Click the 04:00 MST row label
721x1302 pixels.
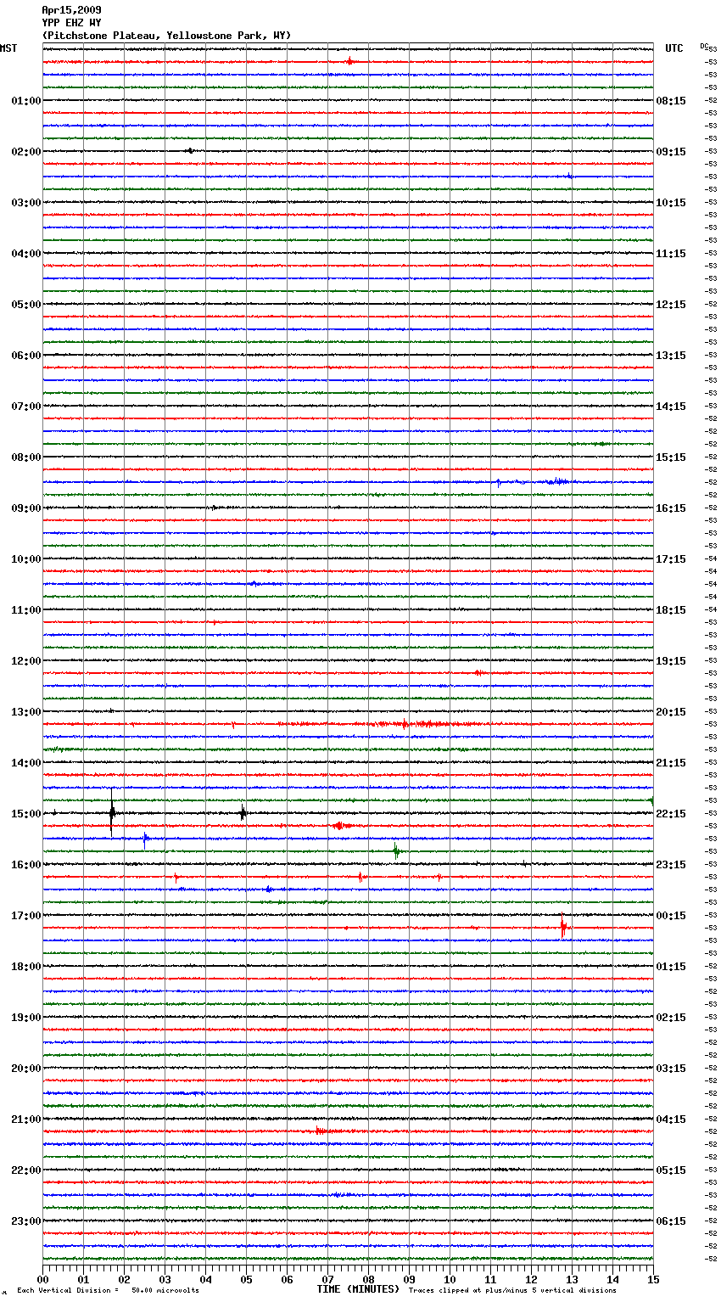click(x=25, y=254)
